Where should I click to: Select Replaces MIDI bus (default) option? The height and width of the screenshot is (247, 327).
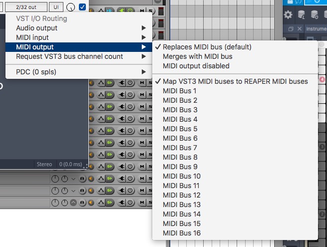(235, 47)
